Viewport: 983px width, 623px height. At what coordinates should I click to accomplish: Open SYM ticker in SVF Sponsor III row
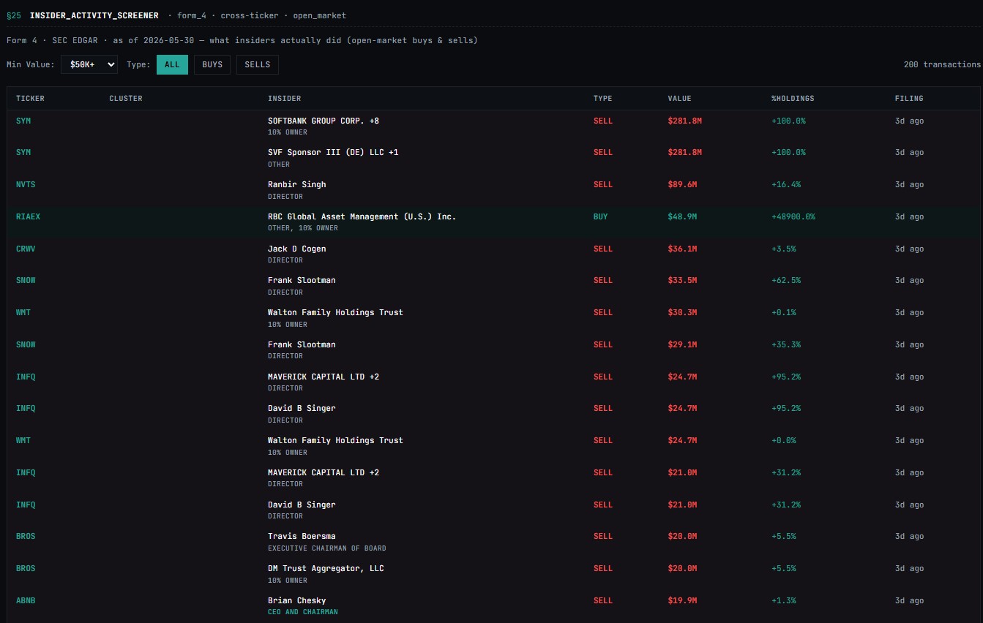23,152
